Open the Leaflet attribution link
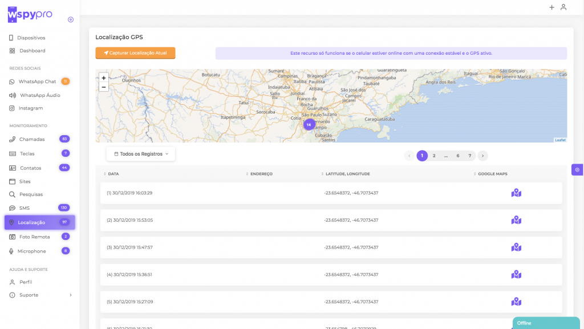Screen dimensions: 584x329 [x=560, y=140]
